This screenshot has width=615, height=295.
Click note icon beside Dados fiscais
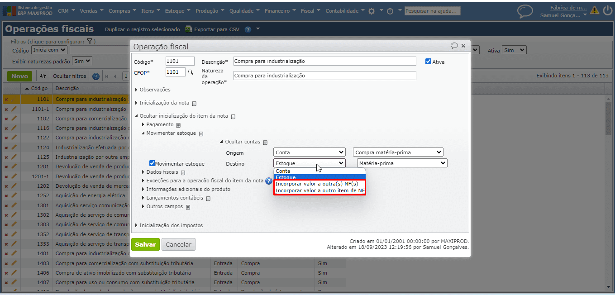(x=183, y=172)
